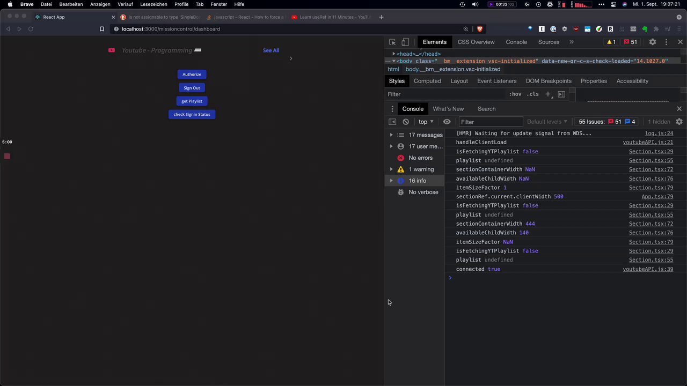687x386 pixels.
Task: Select html in the breadcrumb
Action: tap(393, 69)
